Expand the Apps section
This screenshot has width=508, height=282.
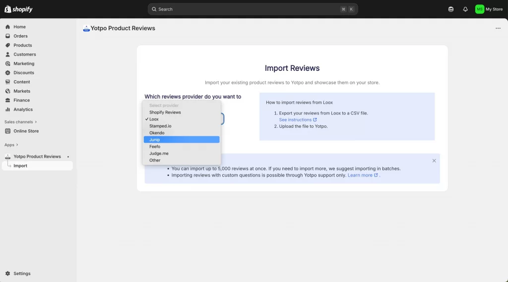click(11, 145)
